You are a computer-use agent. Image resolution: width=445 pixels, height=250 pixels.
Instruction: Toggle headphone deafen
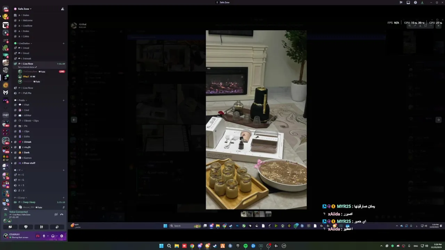point(53,236)
